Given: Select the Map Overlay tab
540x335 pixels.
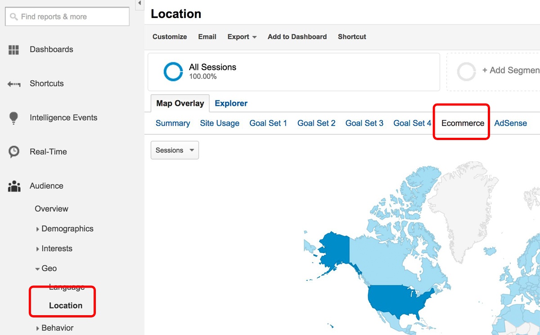Looking at the screenshot, I should click(x=180, y=103).
